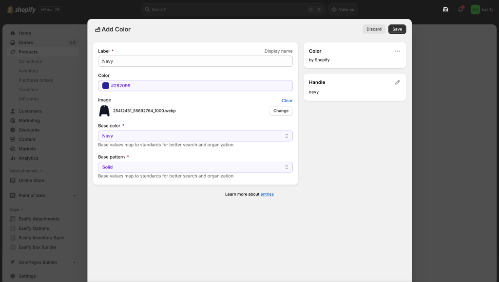Click the navy color swatch

pyautogui.click(x=106, y=86)
